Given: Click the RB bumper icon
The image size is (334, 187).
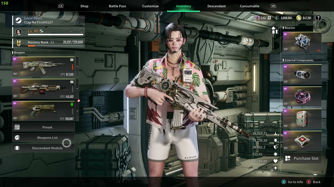Looking at the screenshot, I should pyautogui.click(x=273, y=6).
